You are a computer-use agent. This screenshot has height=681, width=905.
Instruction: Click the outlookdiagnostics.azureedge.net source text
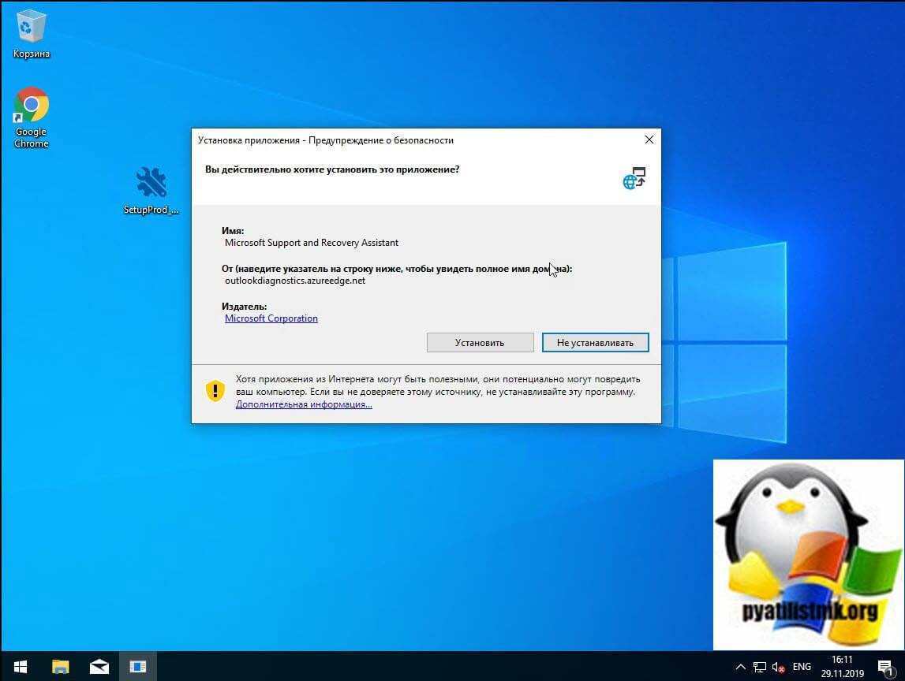coord(294,280)
